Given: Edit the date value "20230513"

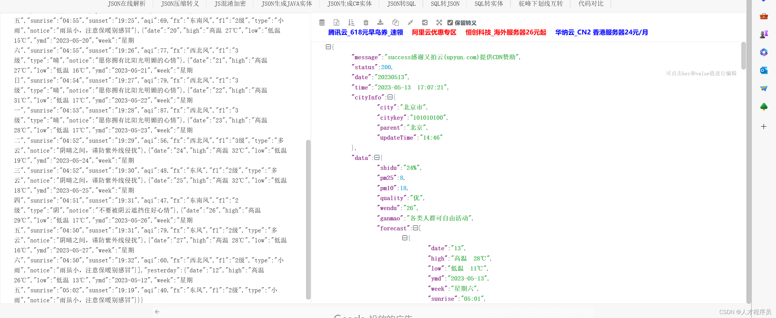Looking at the screenshot, I should (x=391, y=77).
